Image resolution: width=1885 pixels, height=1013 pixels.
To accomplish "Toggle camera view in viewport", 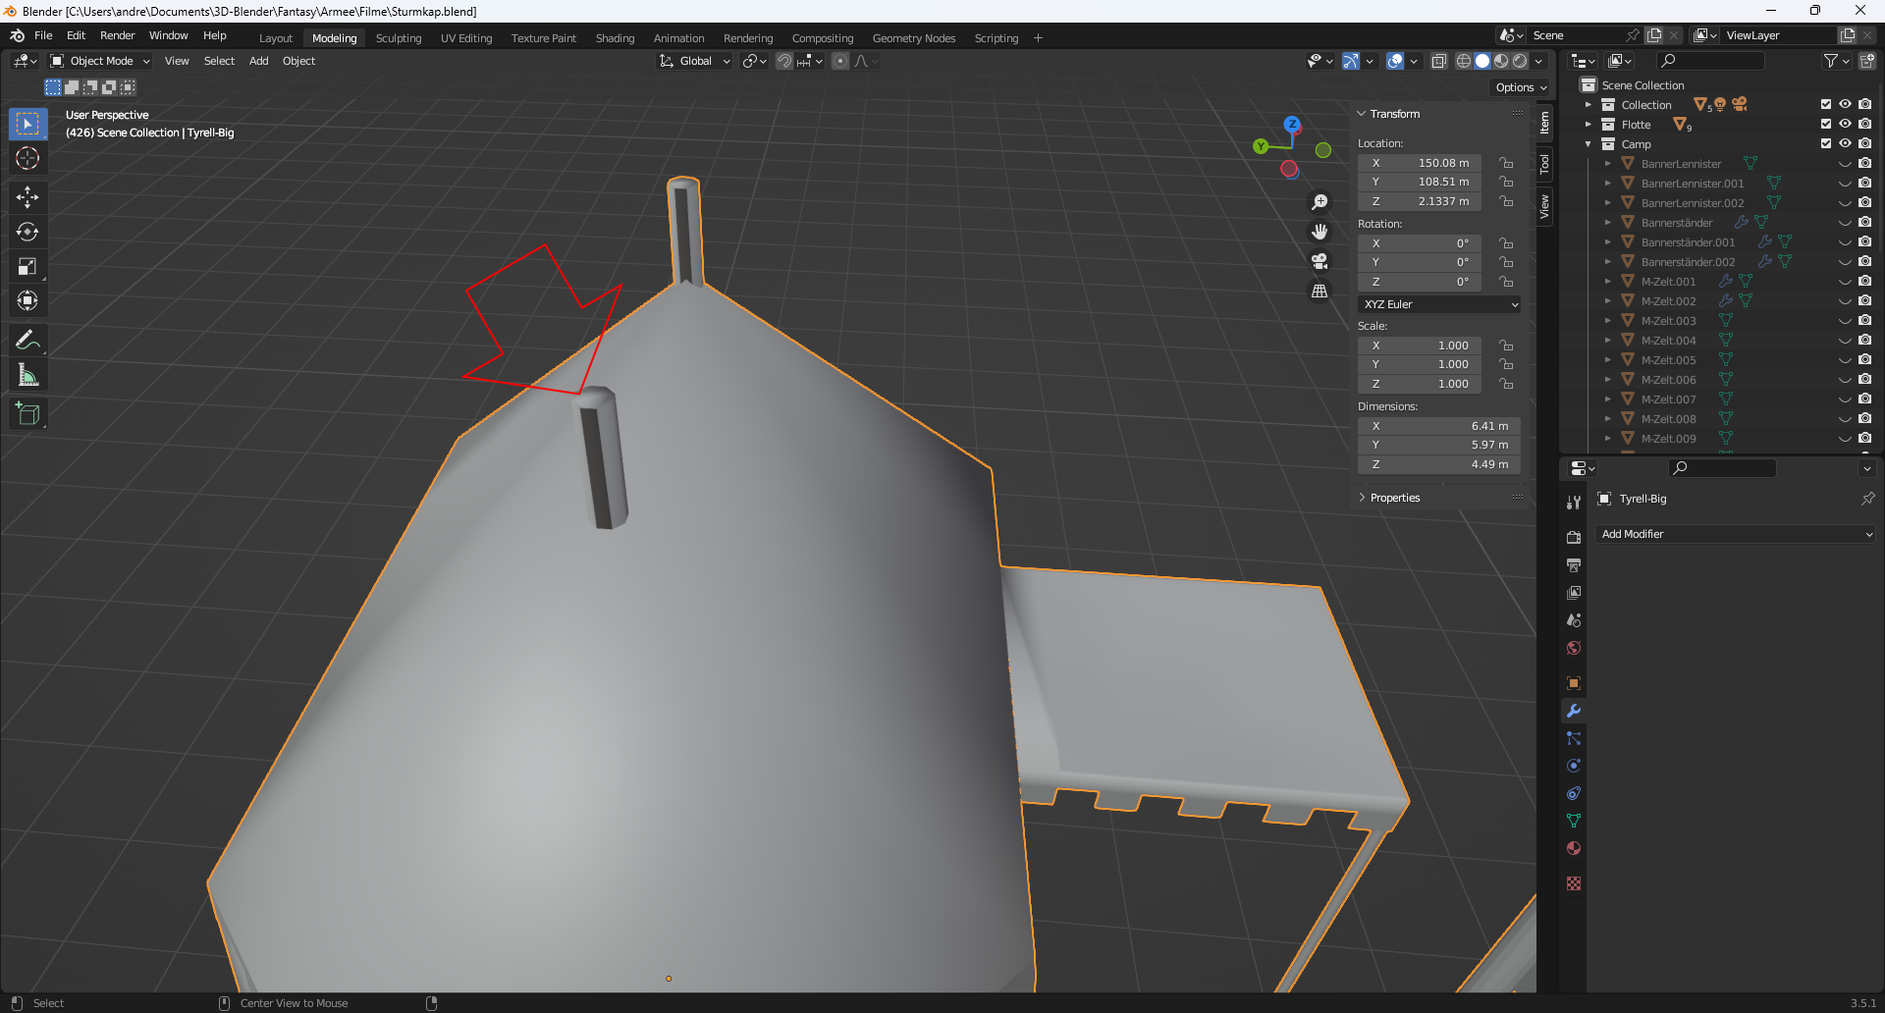I will tap(1319, 261).
